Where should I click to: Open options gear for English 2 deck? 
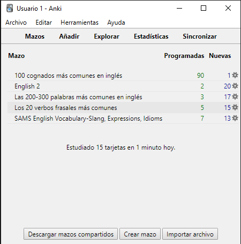coord(235,86)
